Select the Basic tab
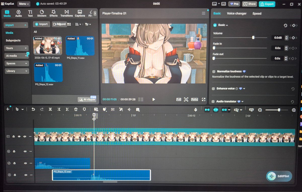Viewport: 302px width, 192px height. pos(217,14)
